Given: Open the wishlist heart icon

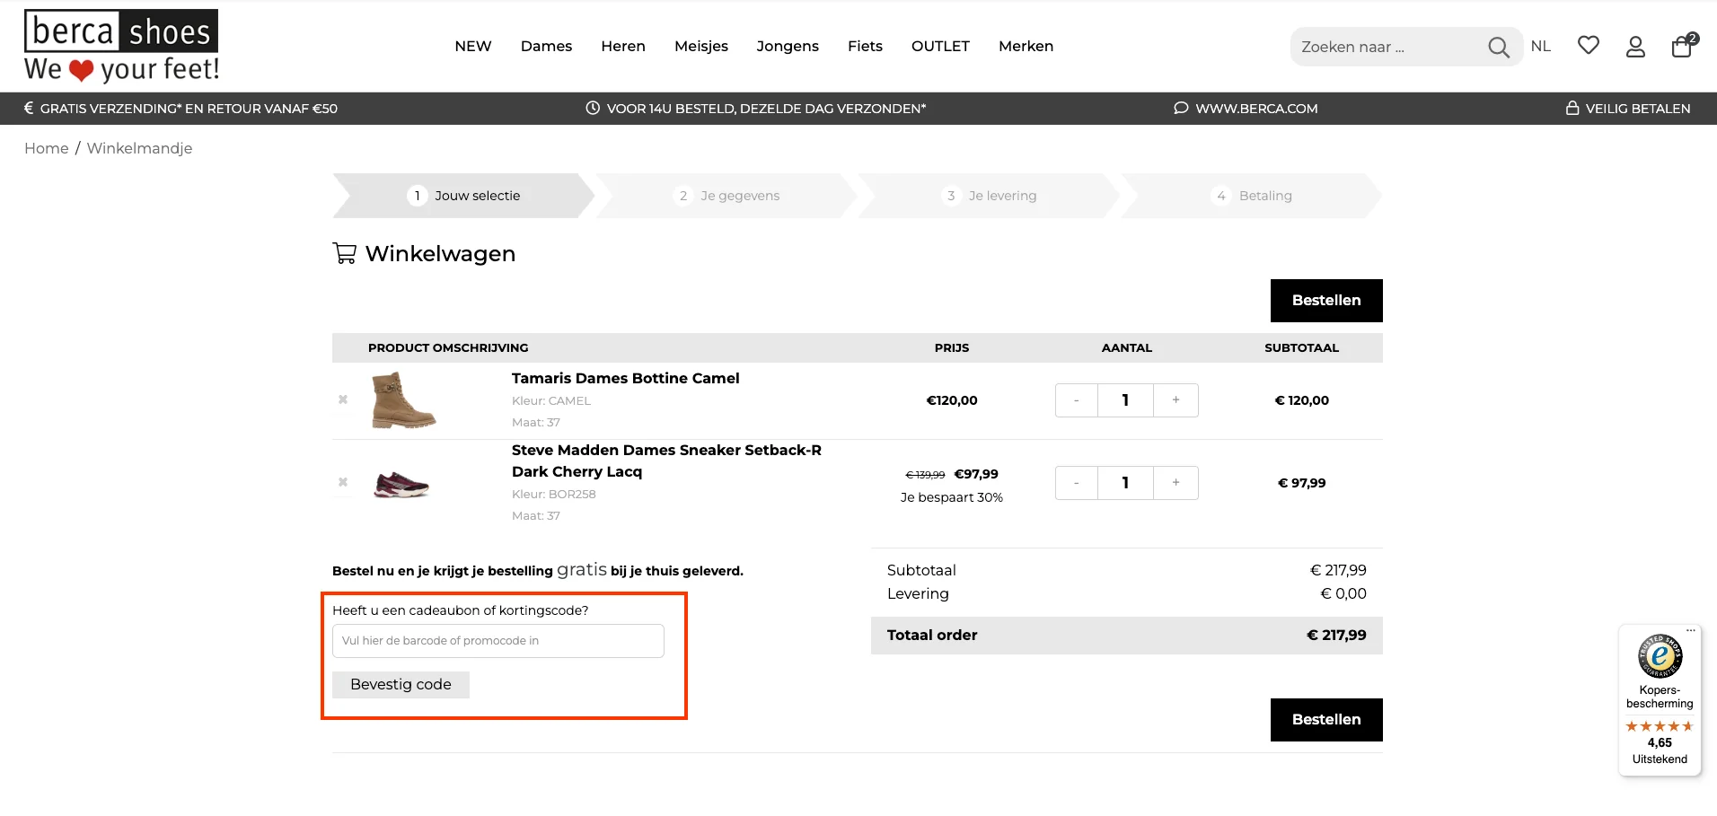Looking at the screenshot, I should 1588,46.
